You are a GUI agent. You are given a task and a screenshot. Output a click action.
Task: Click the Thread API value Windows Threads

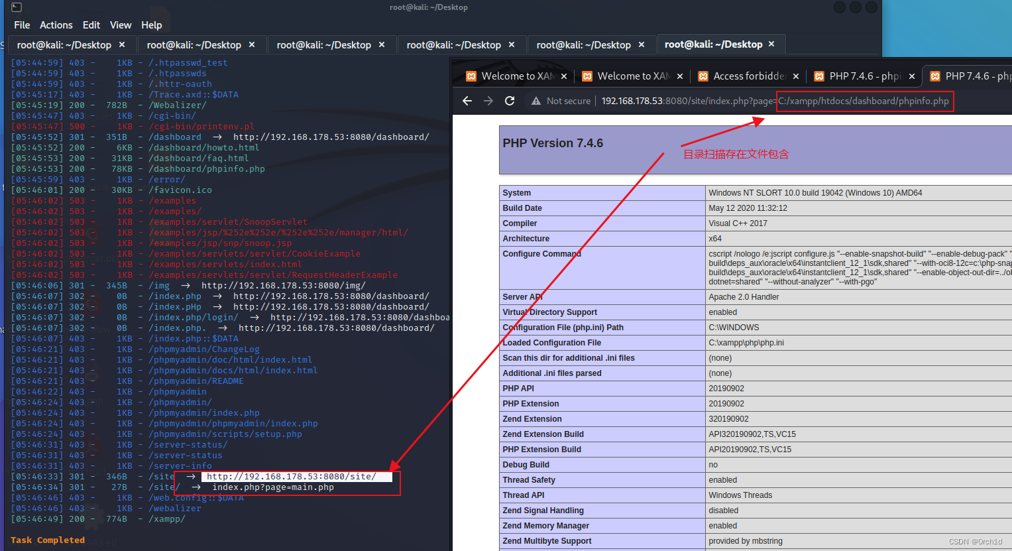click(740, 495)
